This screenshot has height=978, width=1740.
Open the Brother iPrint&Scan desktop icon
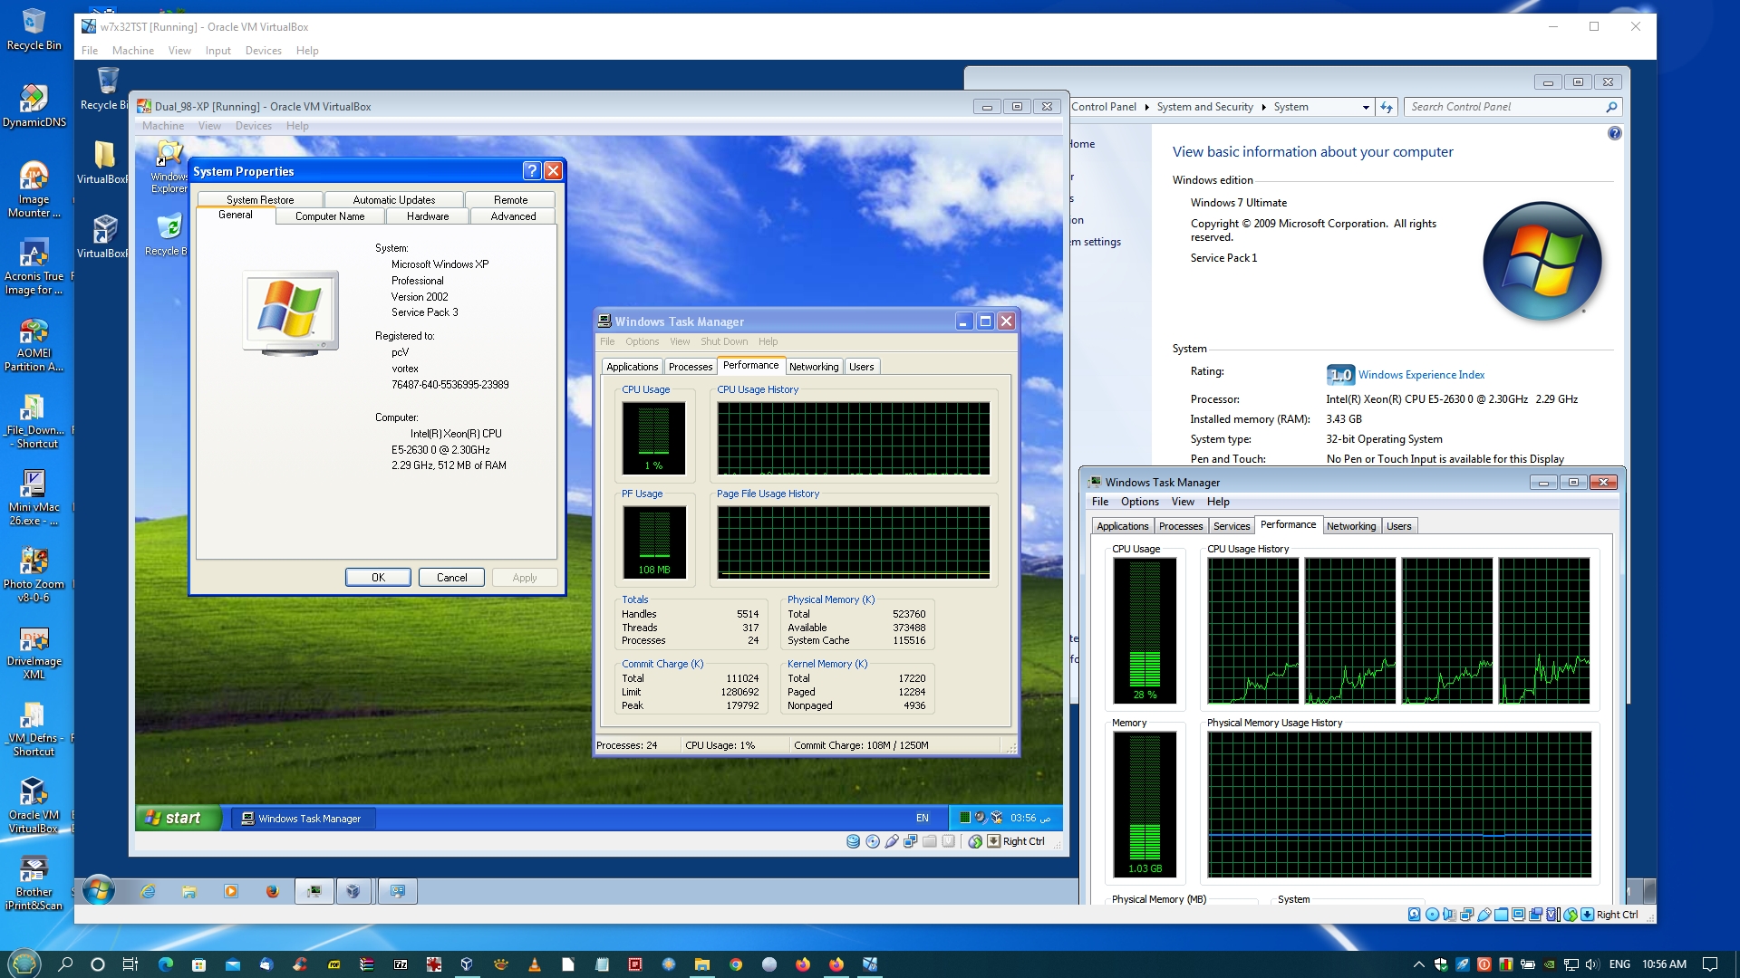(34, 883)
